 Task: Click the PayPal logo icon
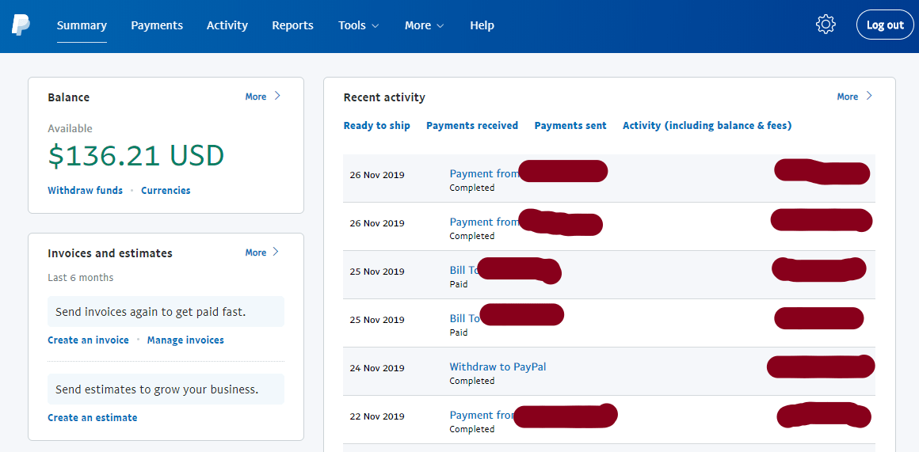[x=21, y=25]
